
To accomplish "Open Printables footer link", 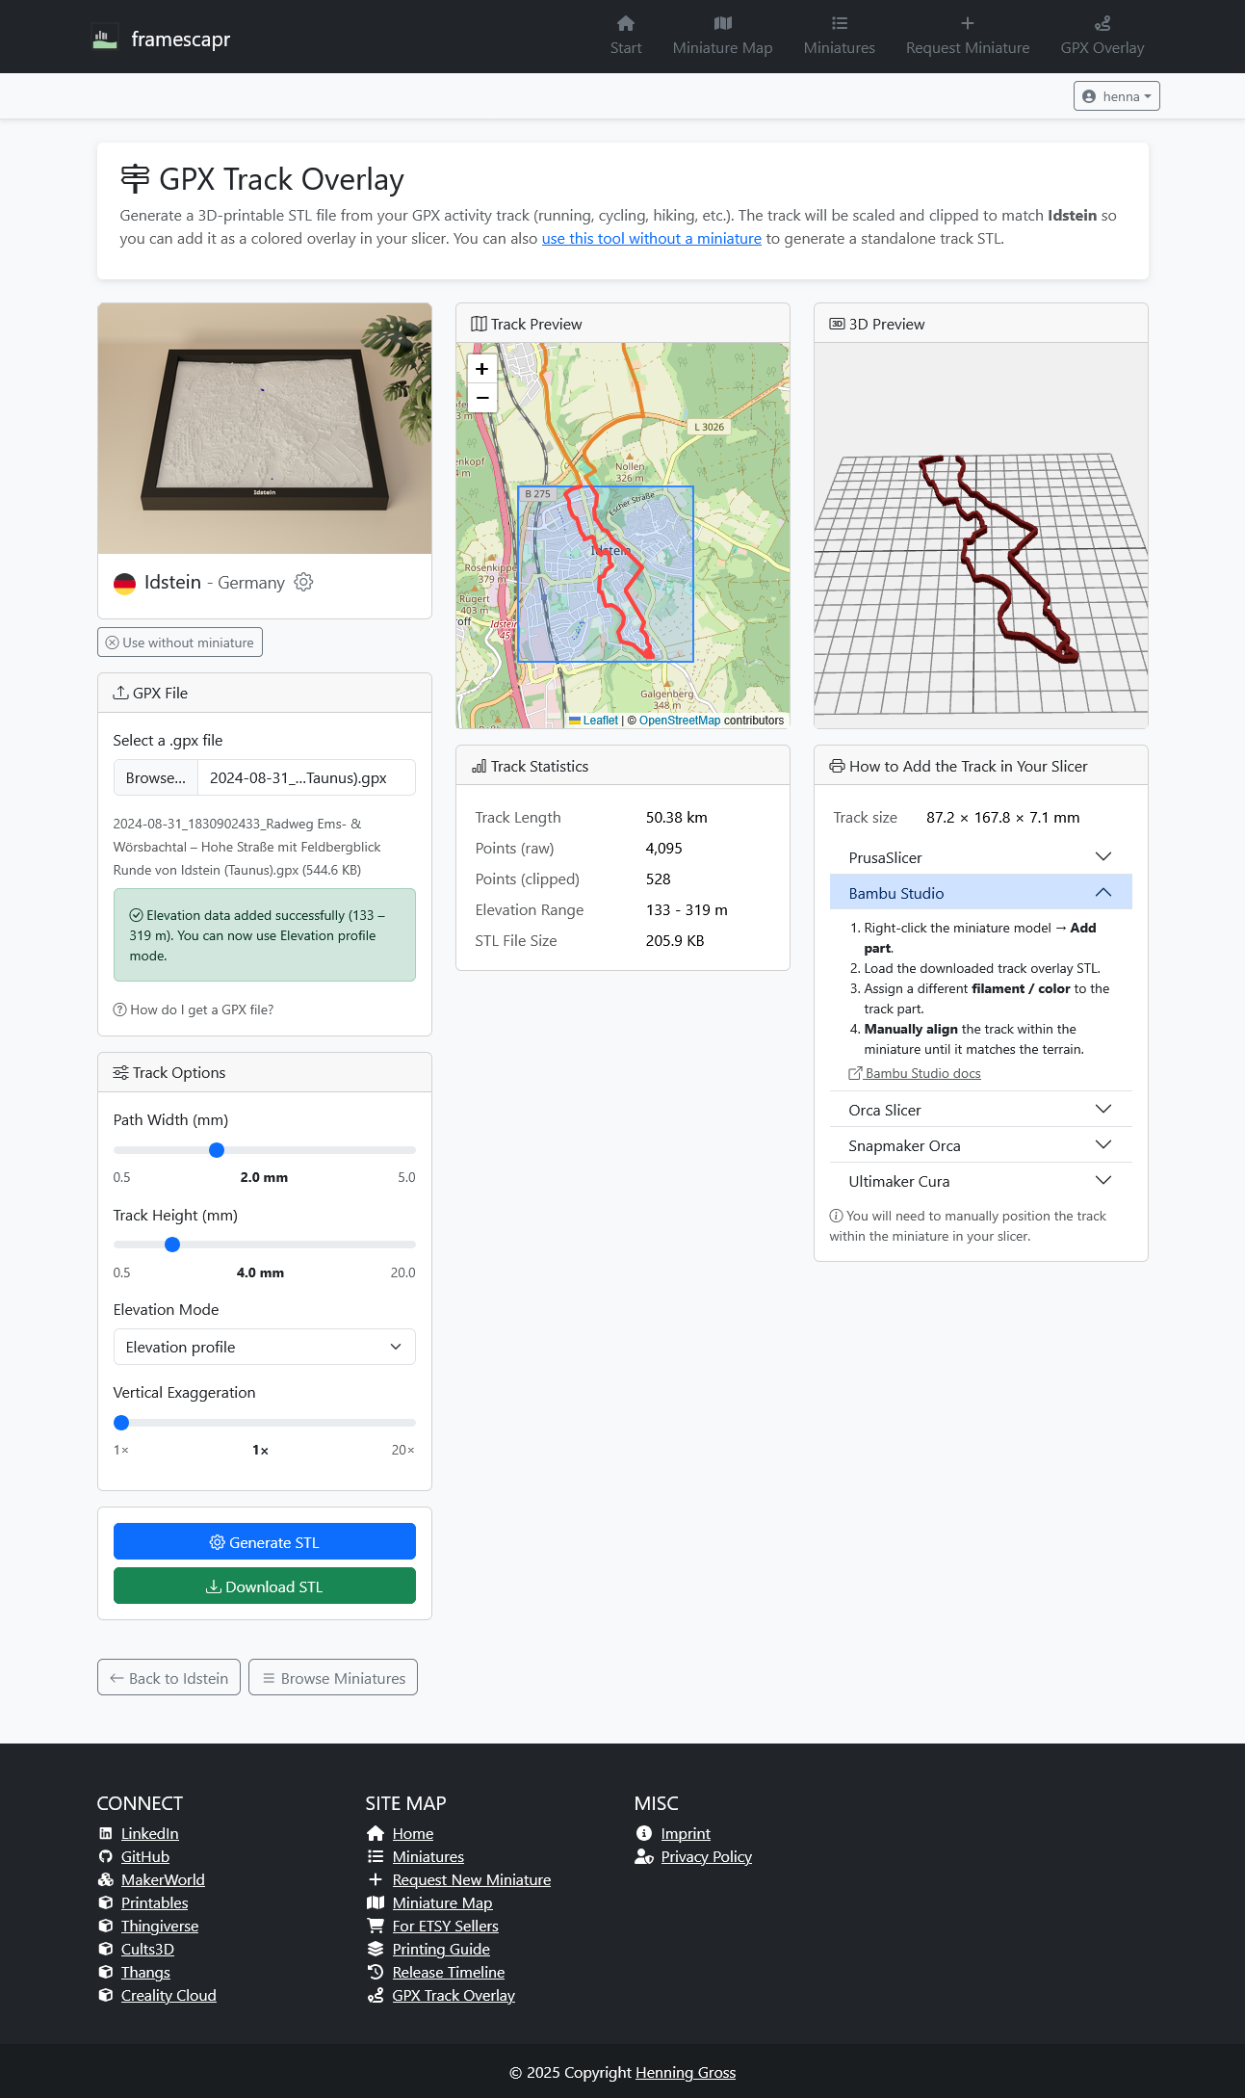I will (155, 1902).
